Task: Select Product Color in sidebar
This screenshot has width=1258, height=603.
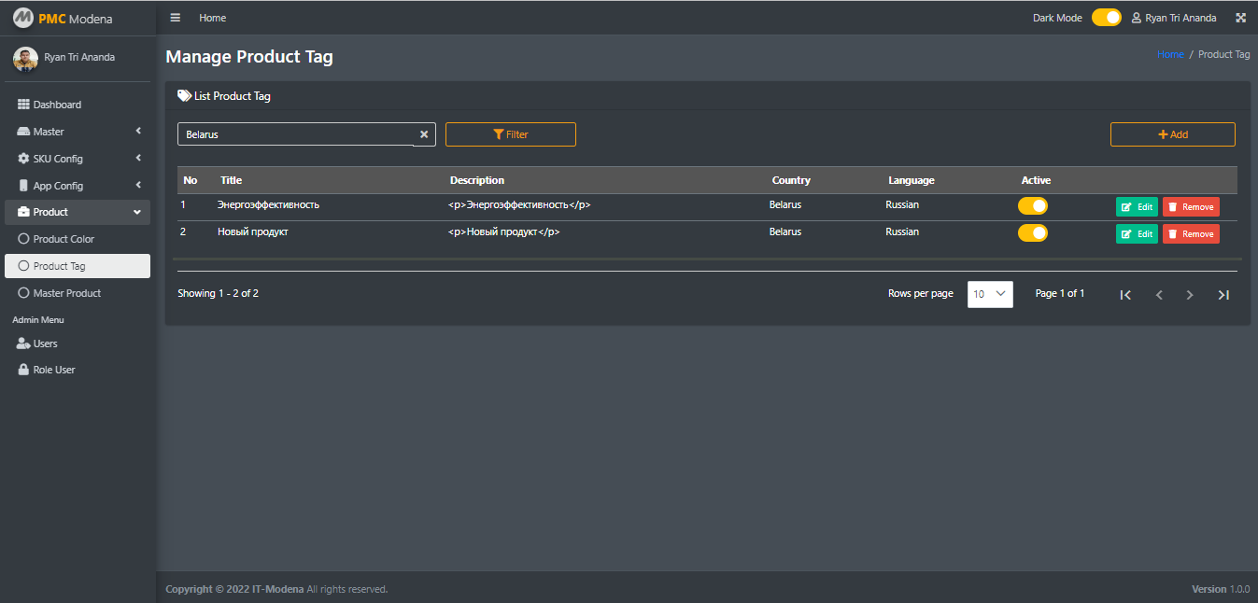Action: point(78,239)
